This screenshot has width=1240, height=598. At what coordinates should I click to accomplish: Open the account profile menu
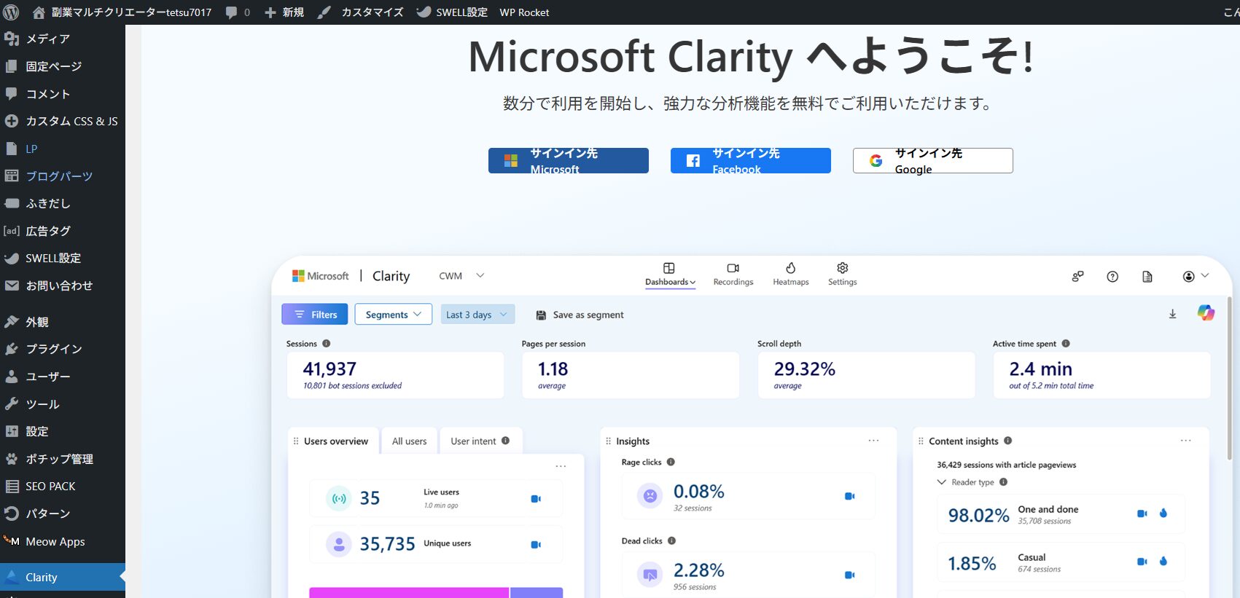click(1196, 276)
